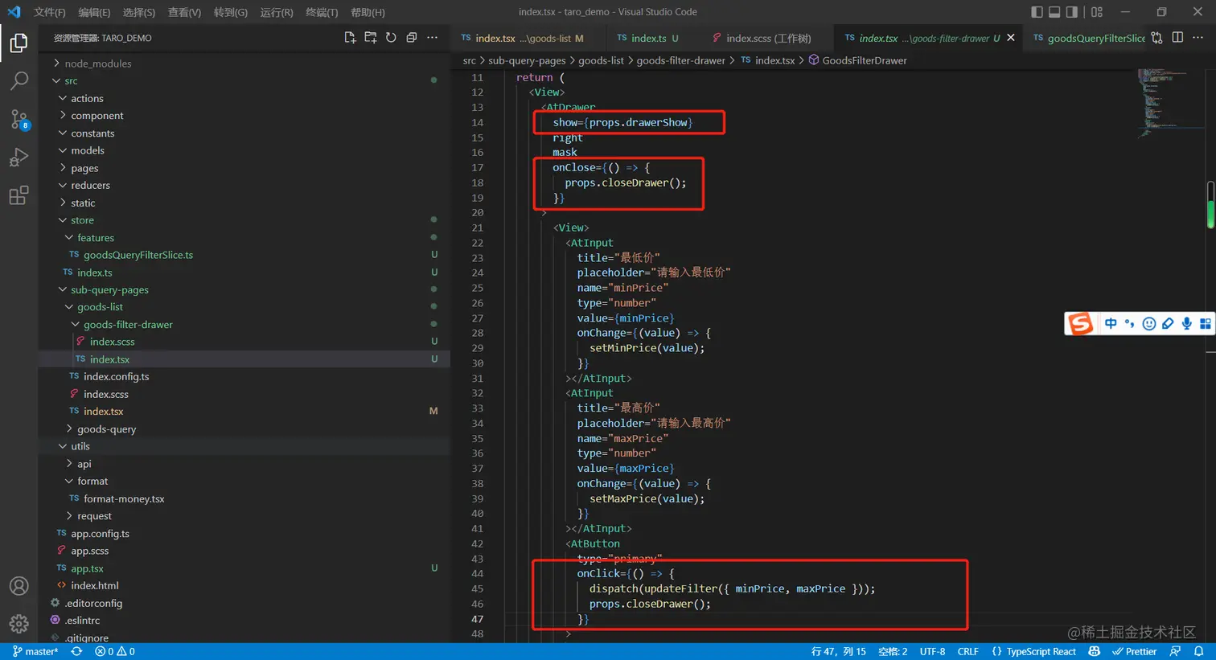This screenshot has width=1216, height=660.
Task: Change indentation 空格: 2 setting
Action: point(893,651)
